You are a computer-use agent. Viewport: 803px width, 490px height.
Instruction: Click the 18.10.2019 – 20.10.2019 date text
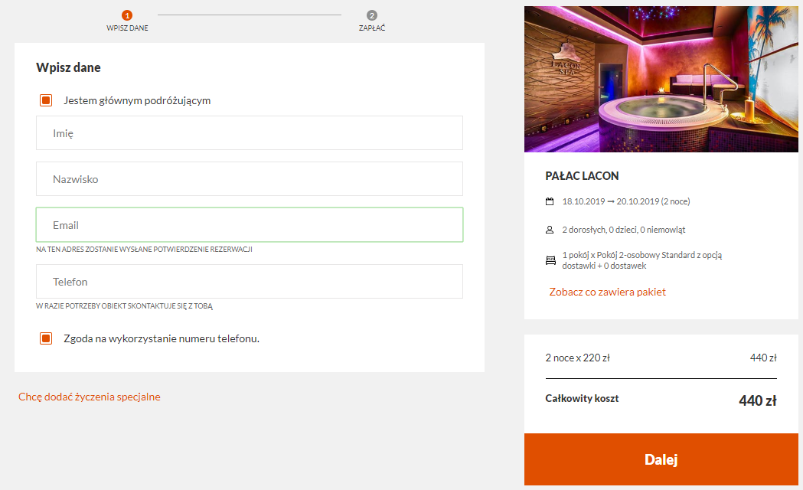tap(626, 201)
